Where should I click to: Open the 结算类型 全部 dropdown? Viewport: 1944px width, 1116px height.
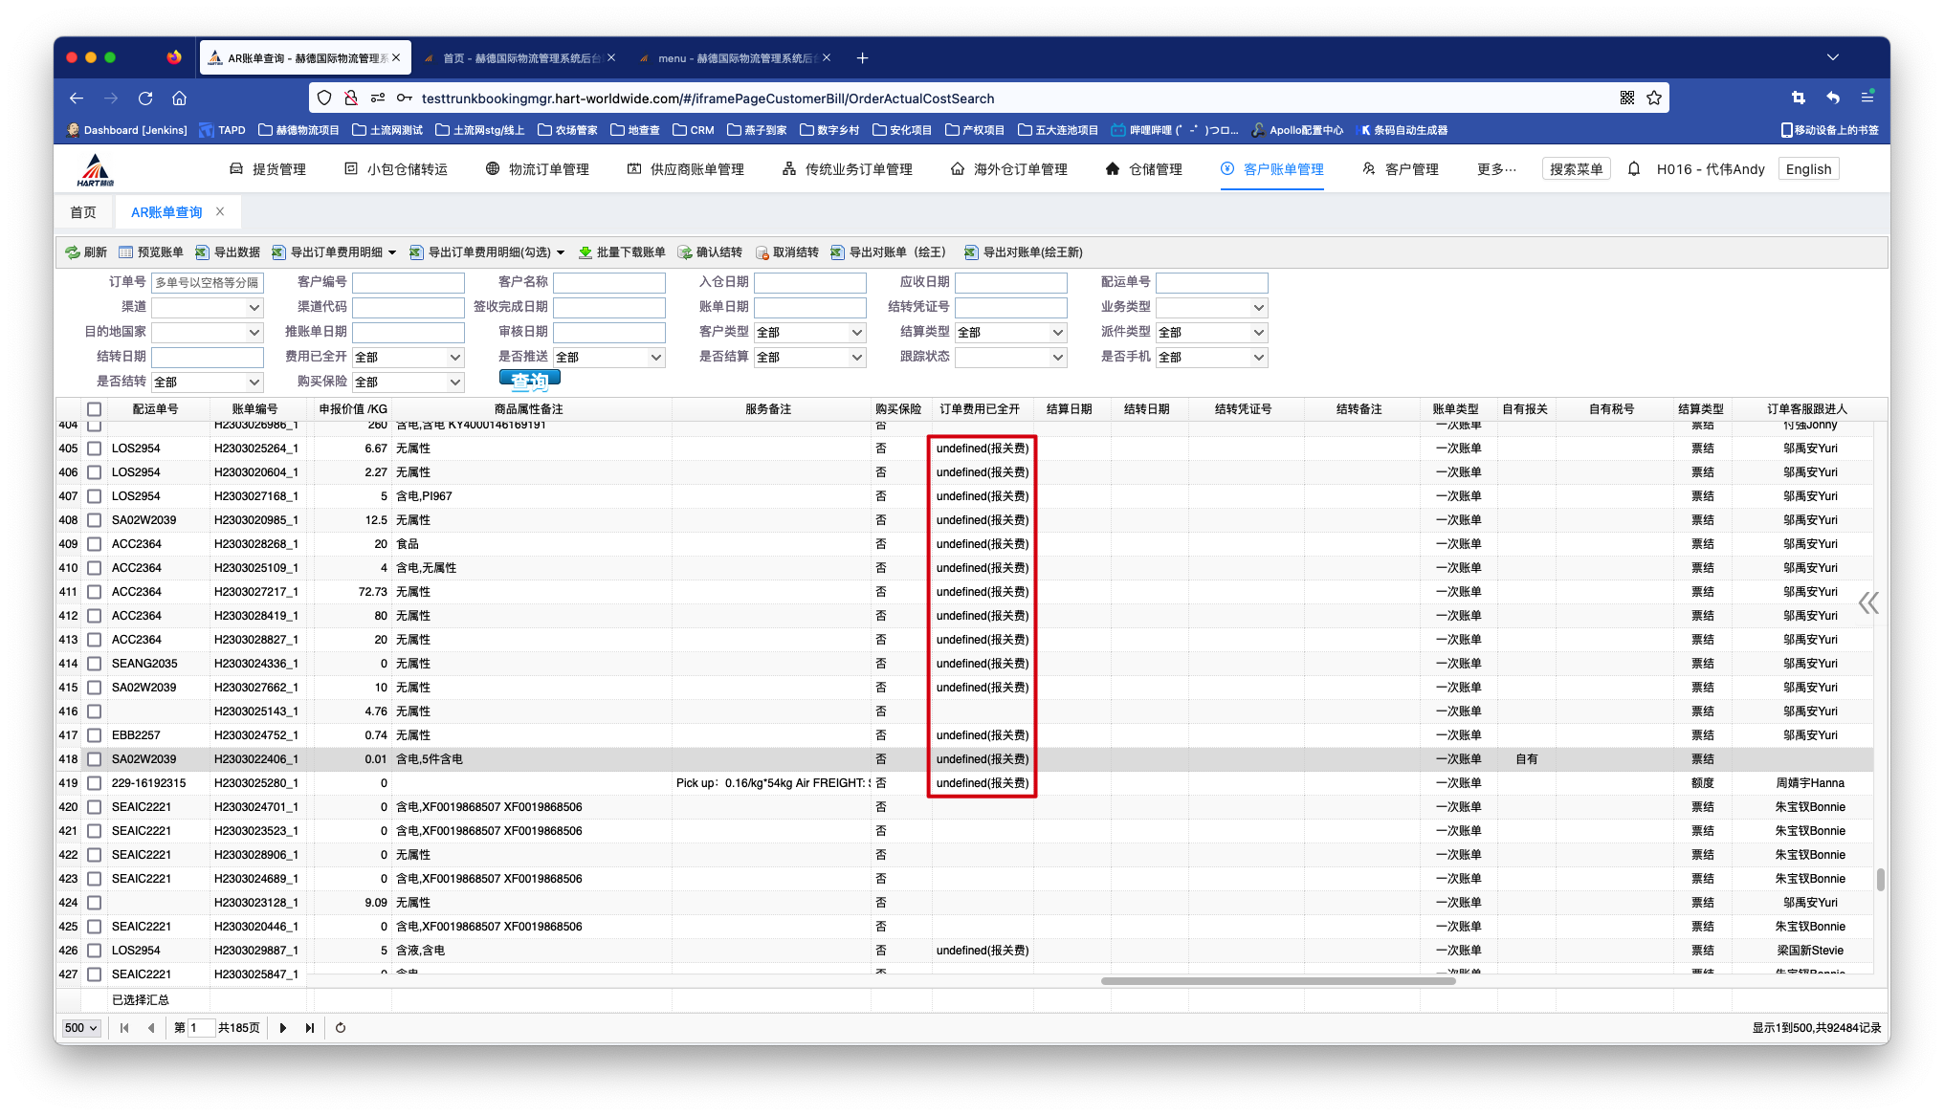click(x=1008, y=331)
